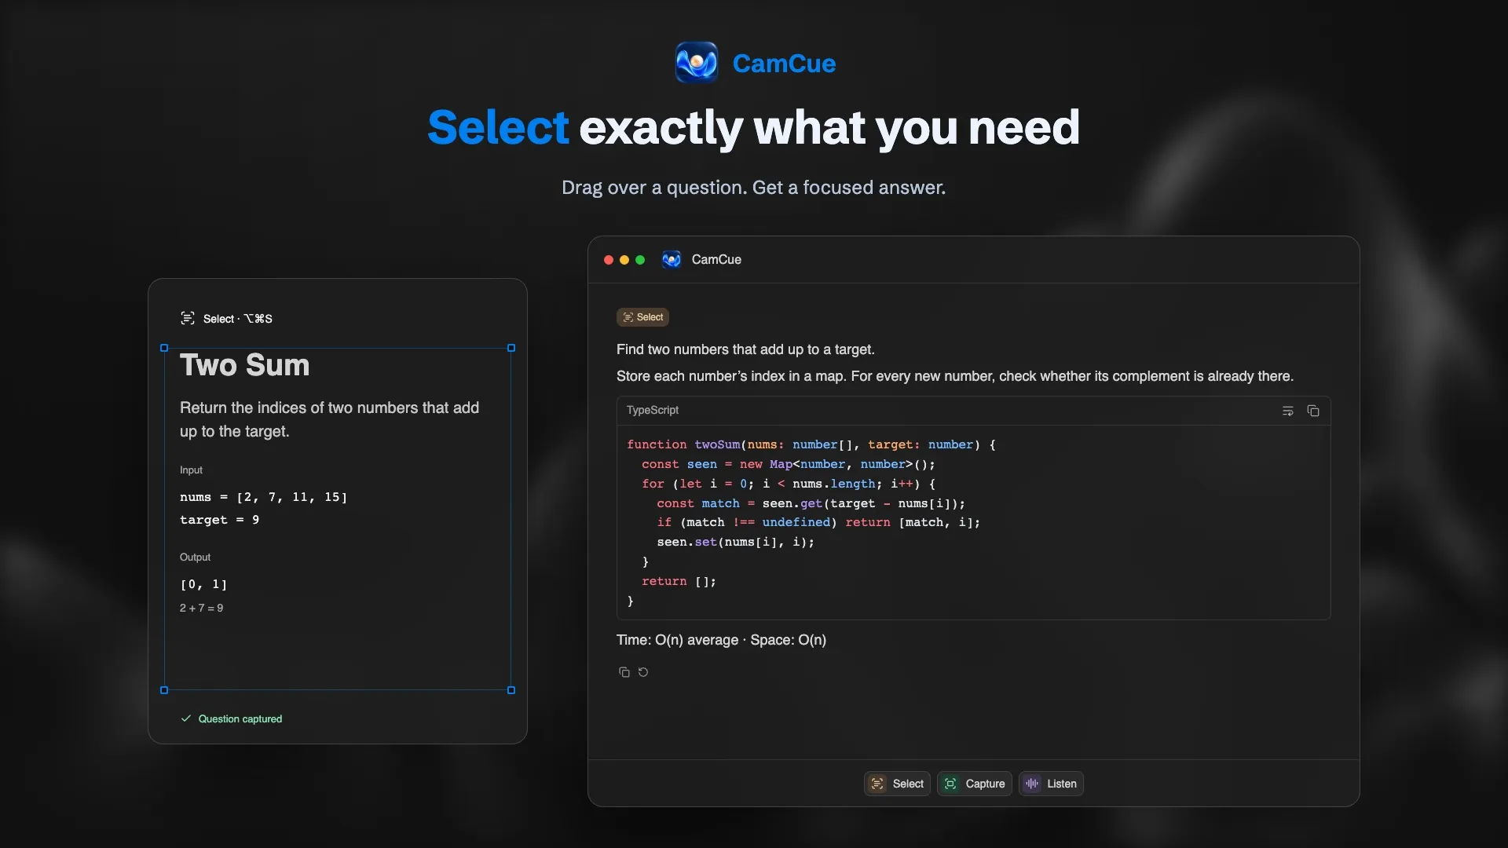Click the nums = [2, 7, 11, 15] line
This screenshot has width=1508, height=848.
pos(263,497)
